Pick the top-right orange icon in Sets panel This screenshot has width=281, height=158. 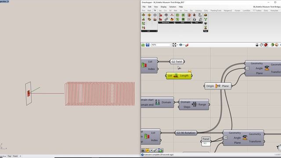tap(189, 15)
